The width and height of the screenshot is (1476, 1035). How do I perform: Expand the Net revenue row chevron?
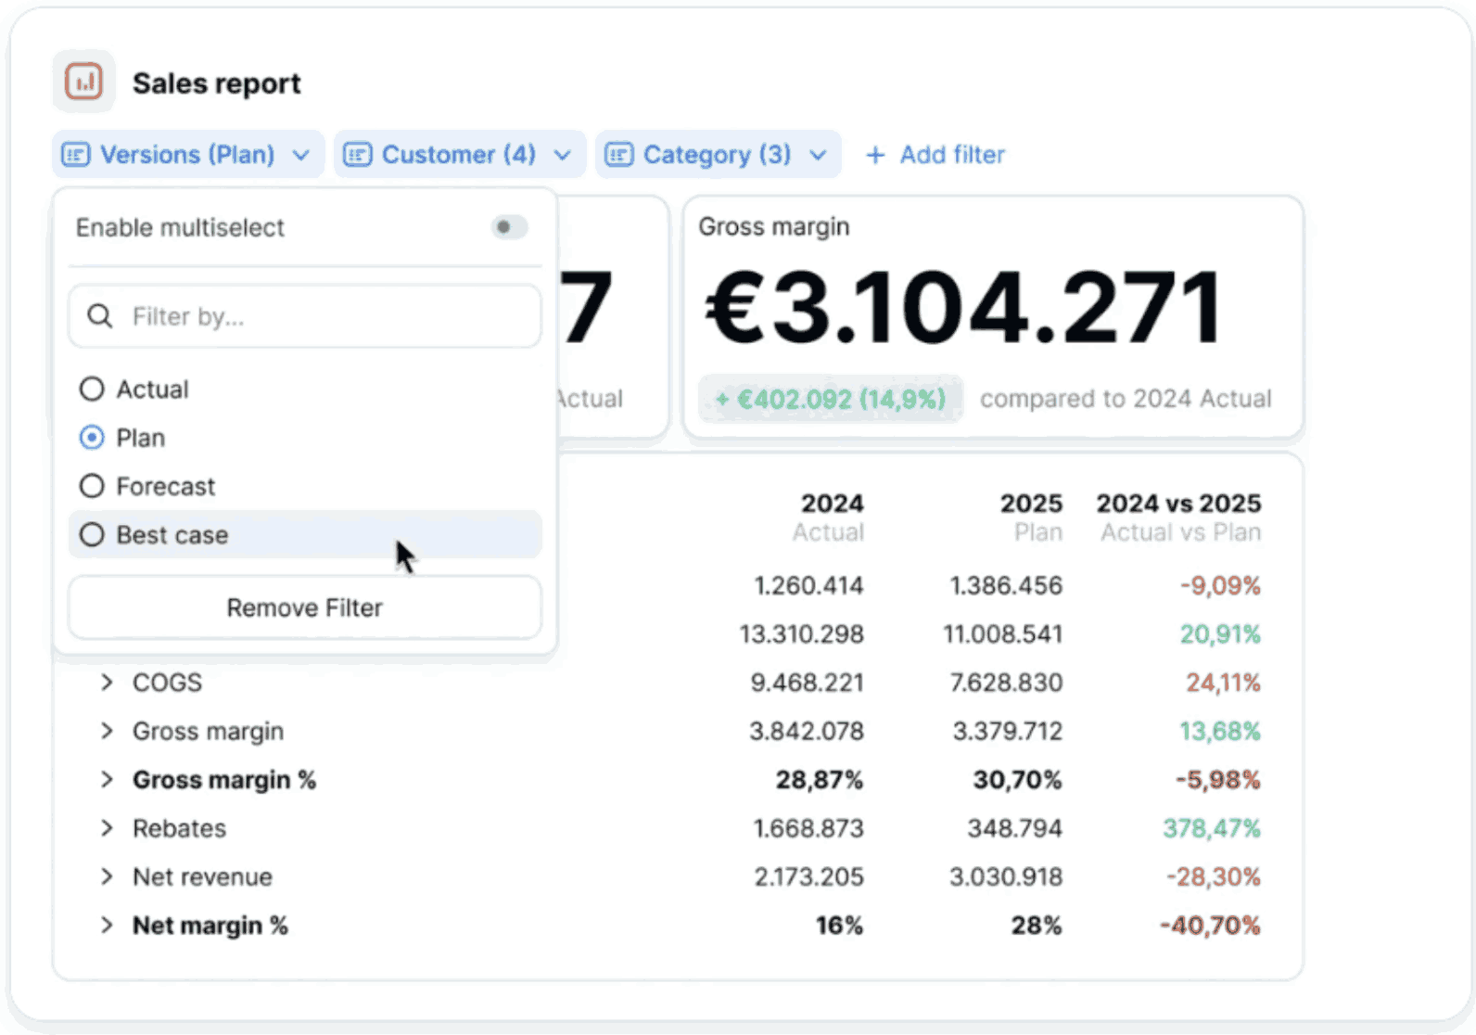[107, 876]
